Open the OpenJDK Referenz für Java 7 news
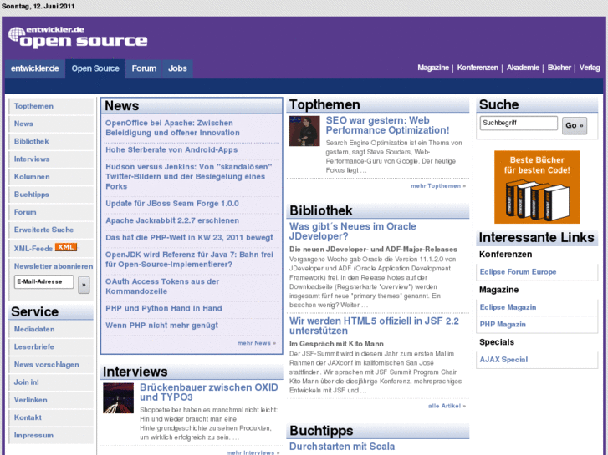Screen dimensions: 608x455 click(x=189, y=260)
